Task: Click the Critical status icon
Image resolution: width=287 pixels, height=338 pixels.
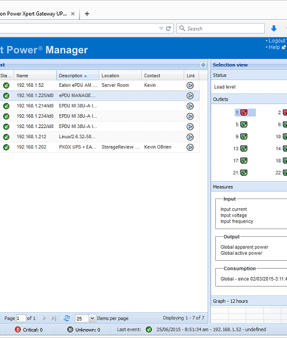Action: (18, 330)
